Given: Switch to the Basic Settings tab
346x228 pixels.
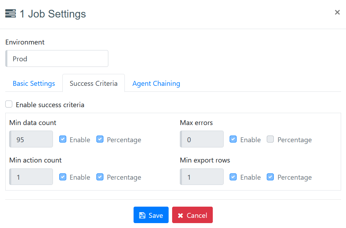Looking at the screenshot, I should [34, 83].
